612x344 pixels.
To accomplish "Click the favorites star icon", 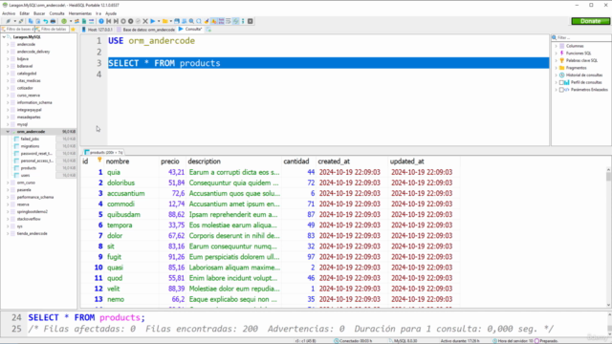I will tap(73, 30).
